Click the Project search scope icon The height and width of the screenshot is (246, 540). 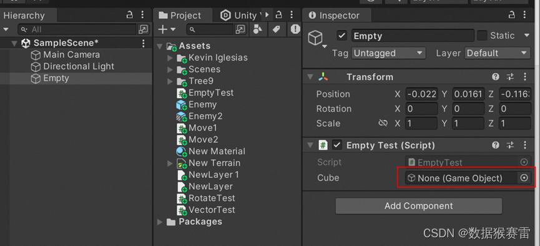240,29
